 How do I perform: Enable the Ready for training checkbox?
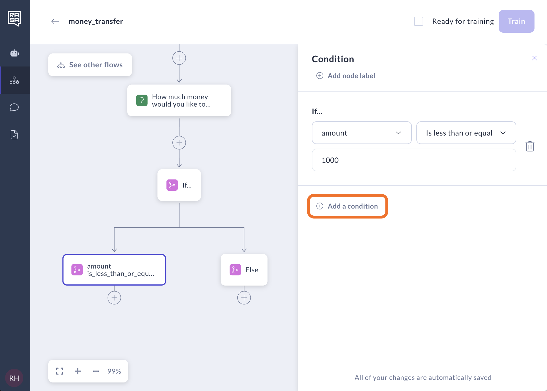pyautogui.click(x=419, y=21)
